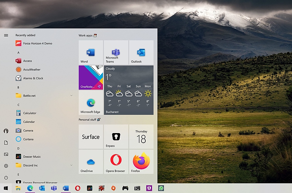
Task: Expand the Discord Inc folder
Action: 71,165
